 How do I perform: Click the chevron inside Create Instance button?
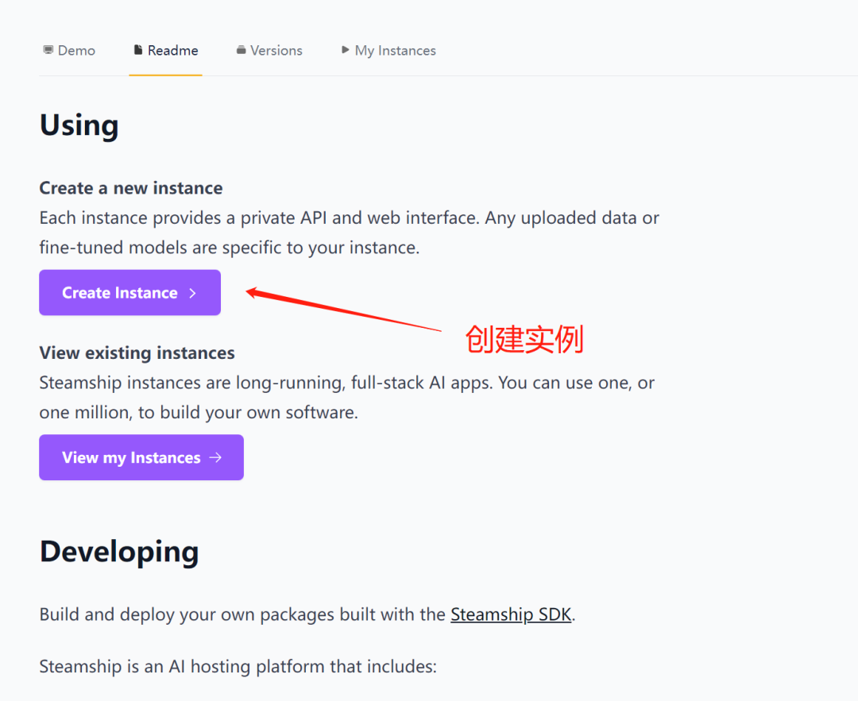coord(192,293)
